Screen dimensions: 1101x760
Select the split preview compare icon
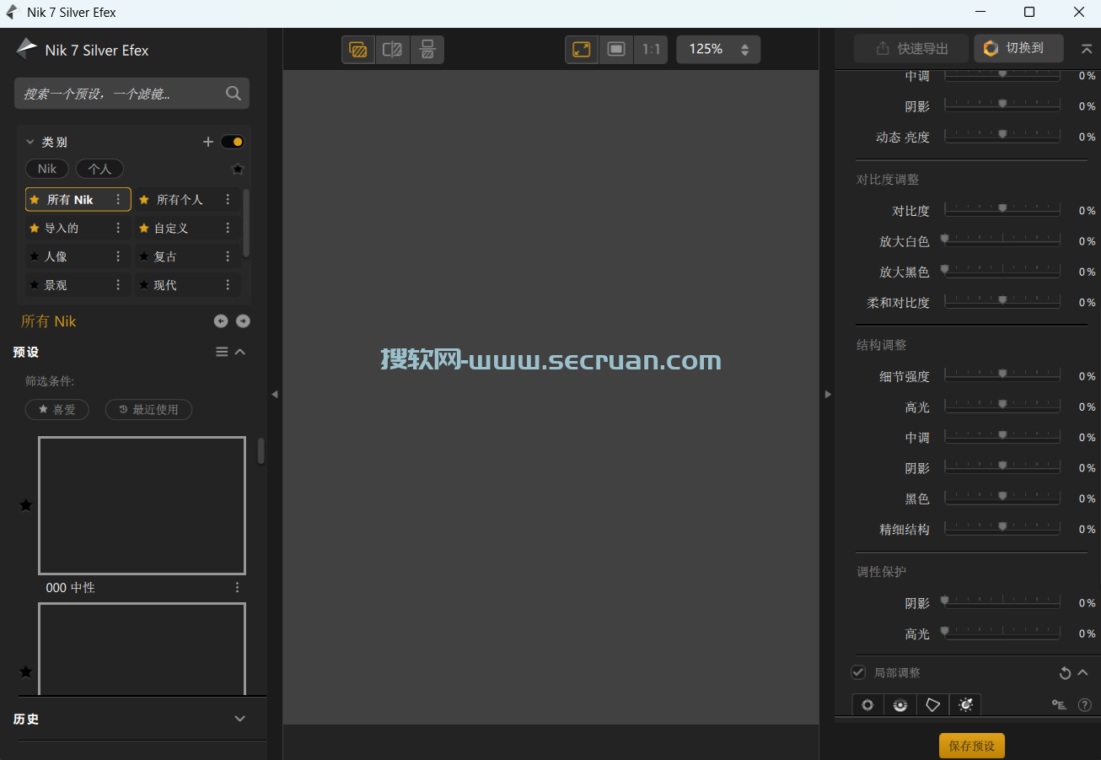(392, 50)
